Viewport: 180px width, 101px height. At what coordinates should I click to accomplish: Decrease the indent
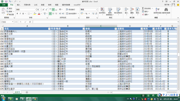(60, 14)
